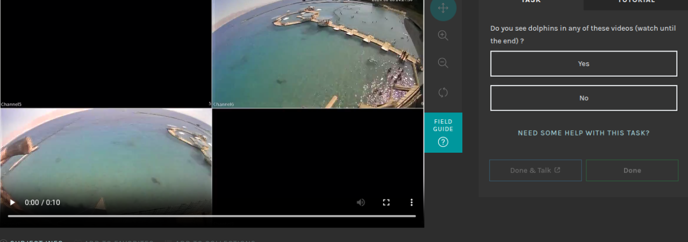The height and width of the screenshot is (242, 688).
Task: Zoom out of the subject
Action: coord(443,63)
